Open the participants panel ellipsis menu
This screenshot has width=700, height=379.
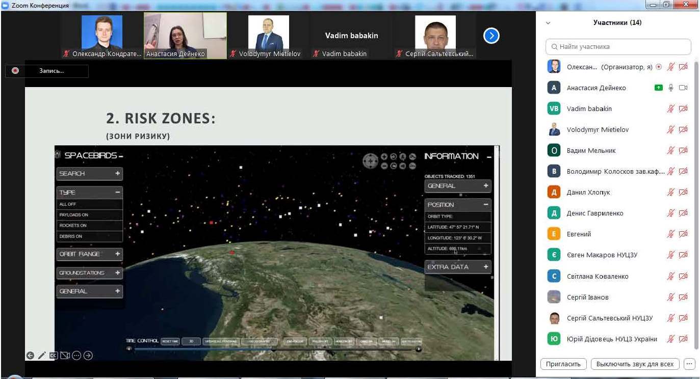[689, 364]
